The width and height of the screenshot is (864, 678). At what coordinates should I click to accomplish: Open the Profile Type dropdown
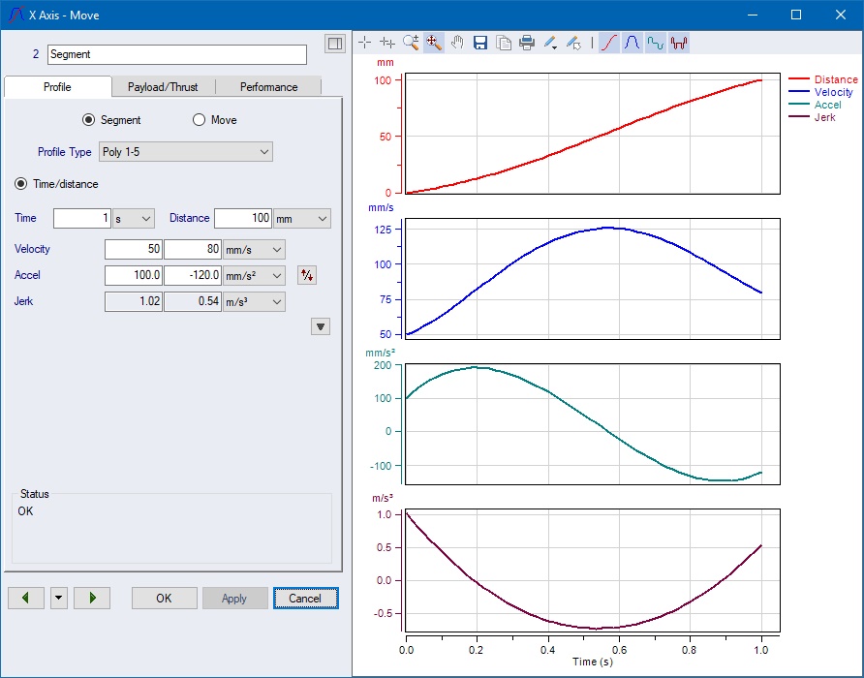[185, 152]
